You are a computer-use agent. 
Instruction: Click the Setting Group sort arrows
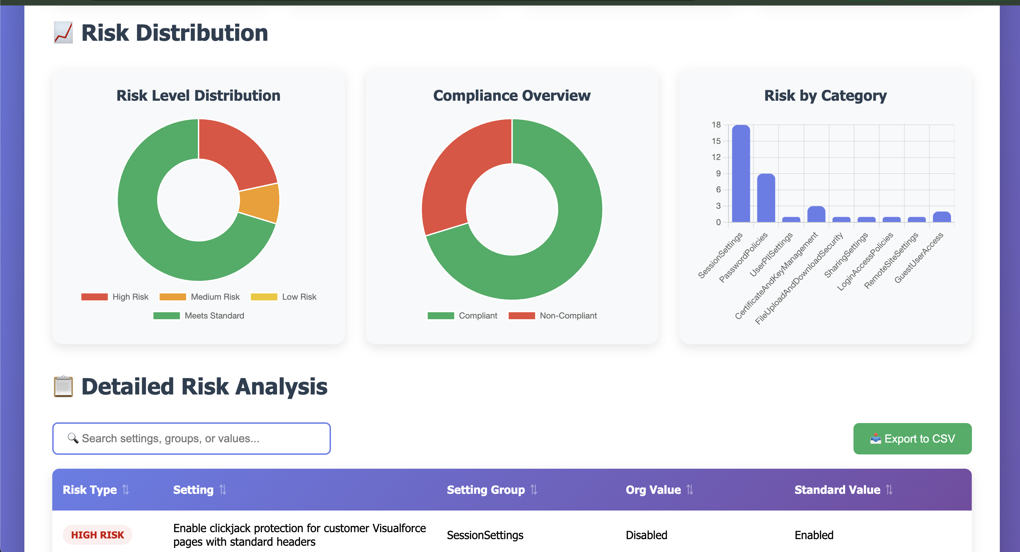pyautogui.click(x=534, y=490)
